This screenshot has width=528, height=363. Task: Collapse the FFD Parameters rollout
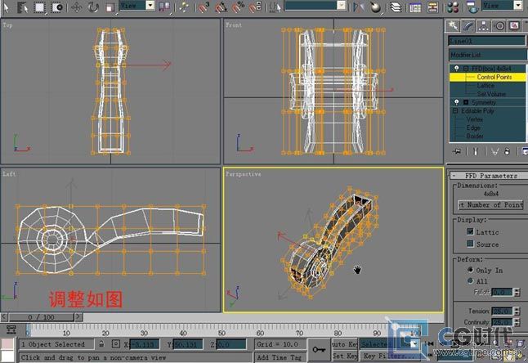pyautogui.click(x=489, y=176)
